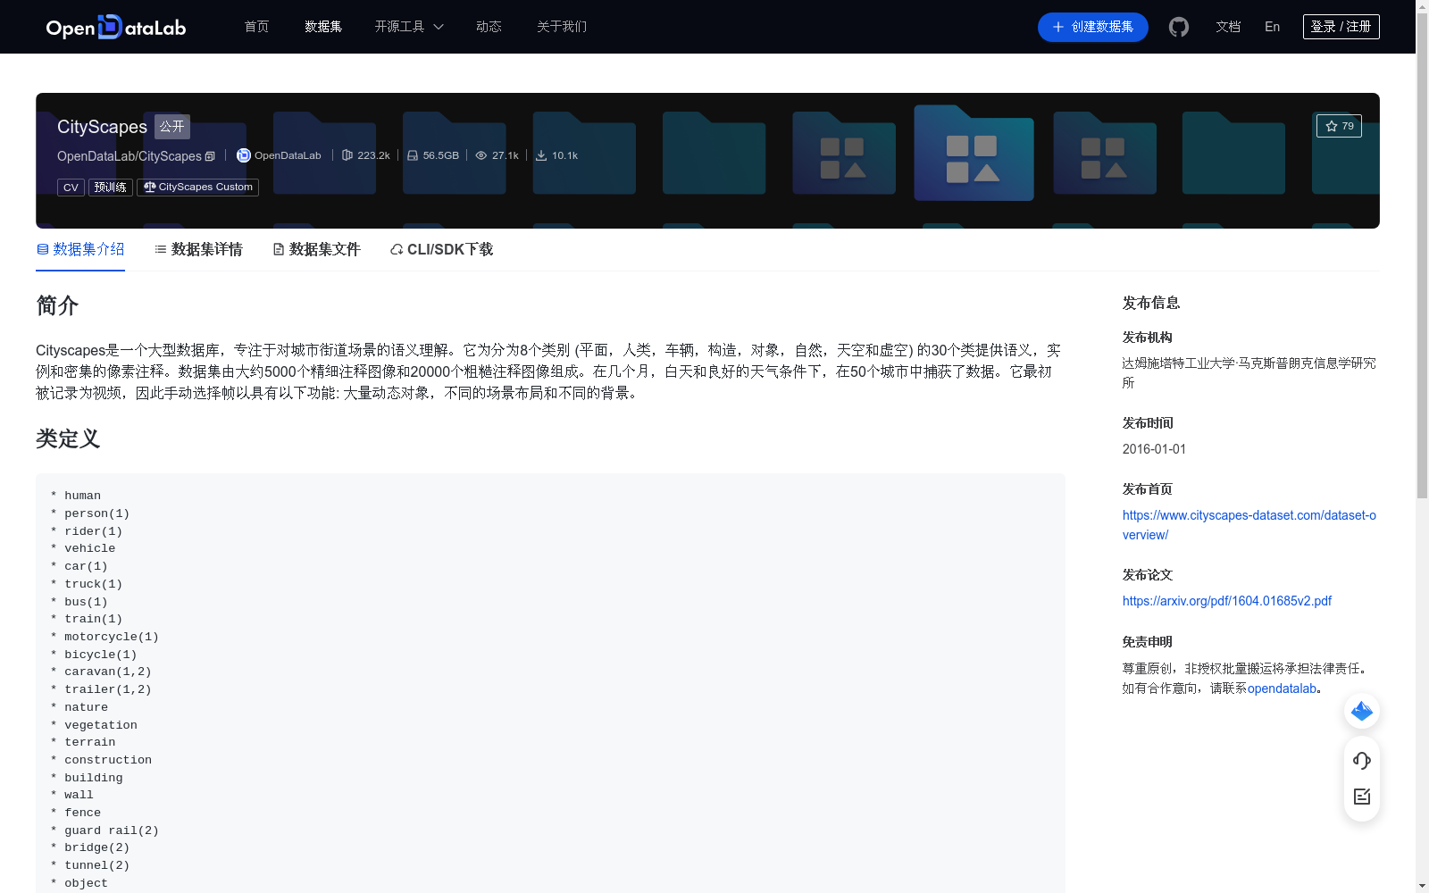Open the GitHub icon in header
This screenshot has width=1429, height=893.
tap(1179, 27)
